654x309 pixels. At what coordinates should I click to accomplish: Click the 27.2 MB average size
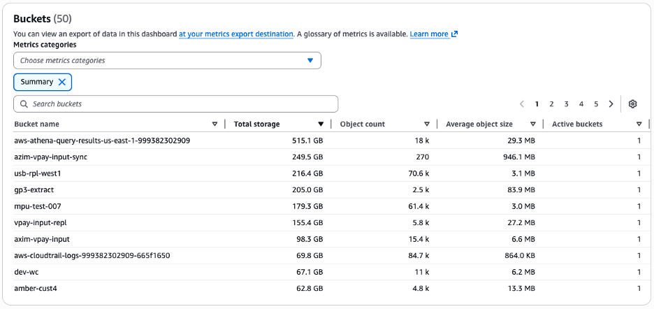point(521,223)
